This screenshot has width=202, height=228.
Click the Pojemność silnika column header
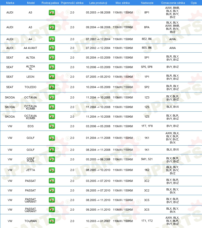click(x=72, y=3)
